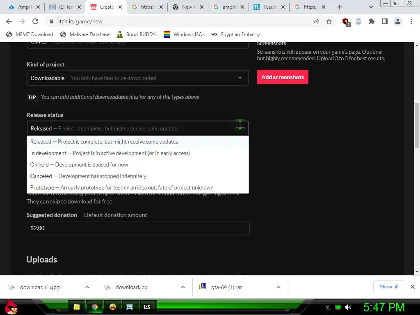Expand options for download (1).jpg

(87, 287)
